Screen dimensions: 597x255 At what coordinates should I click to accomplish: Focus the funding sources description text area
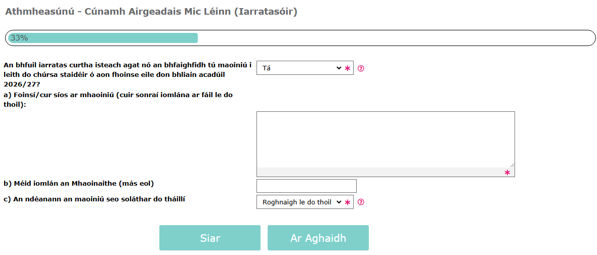(x=385, y=139)
